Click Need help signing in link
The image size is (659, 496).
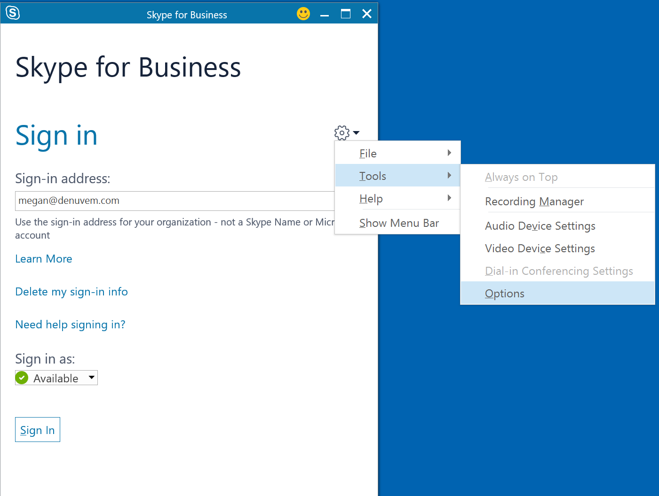pyautogui.click(x=70, y=325)
